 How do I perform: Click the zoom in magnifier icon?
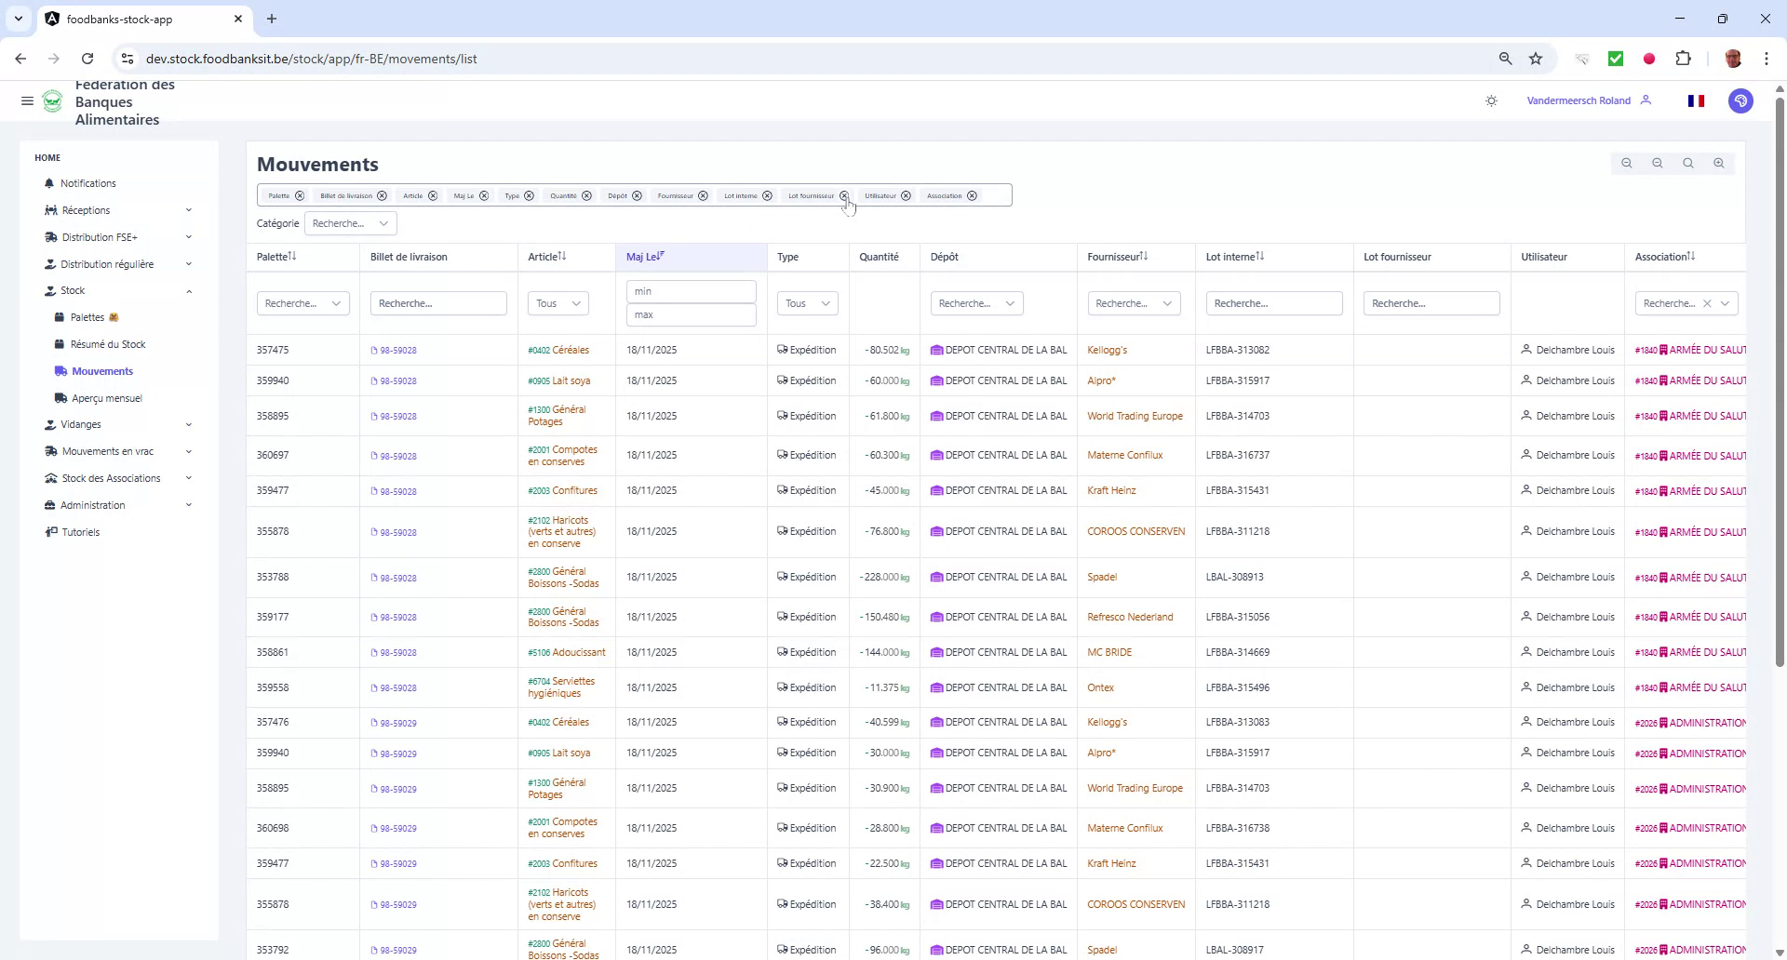click(1718, 163)
